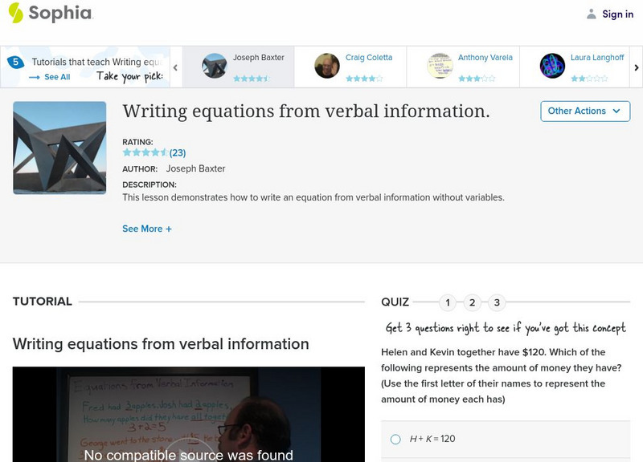Click the star rating under Joseph Baxter
643x462 pixels.
252,78
